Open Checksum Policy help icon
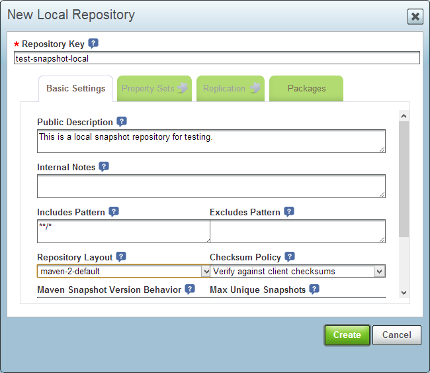 290,257
